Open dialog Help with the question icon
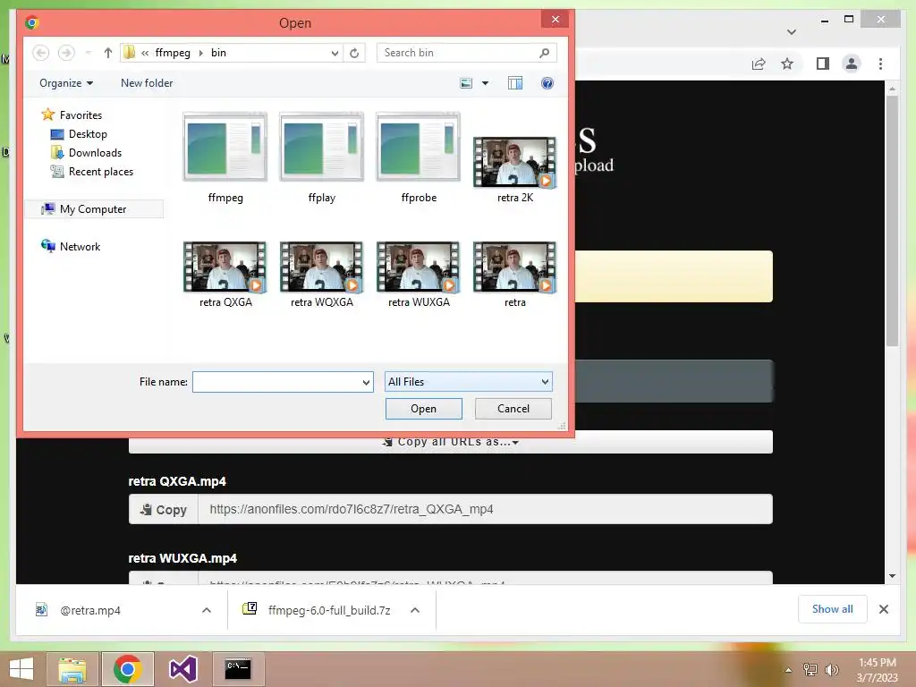This screenshot has width=916, height=687. [x=547, y=83]
